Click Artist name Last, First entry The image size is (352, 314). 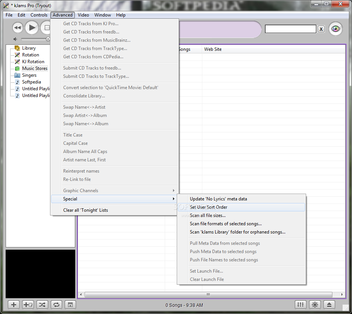click(x=114, y=160)
